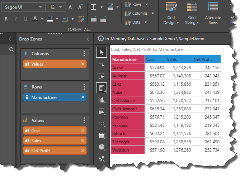Switch to pie chart visualization
245x177 pixels.
pos(102,147)
